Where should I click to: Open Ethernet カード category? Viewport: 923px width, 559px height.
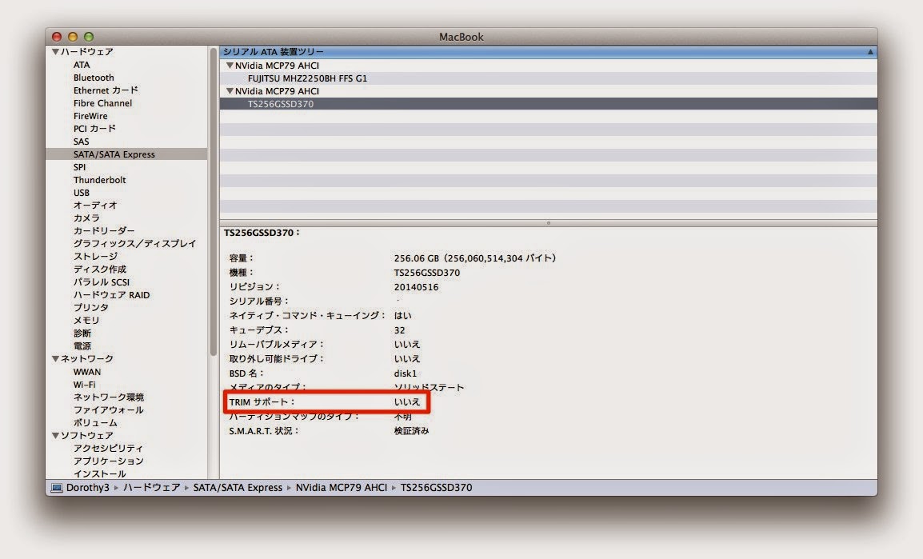(x=106, y=90)
